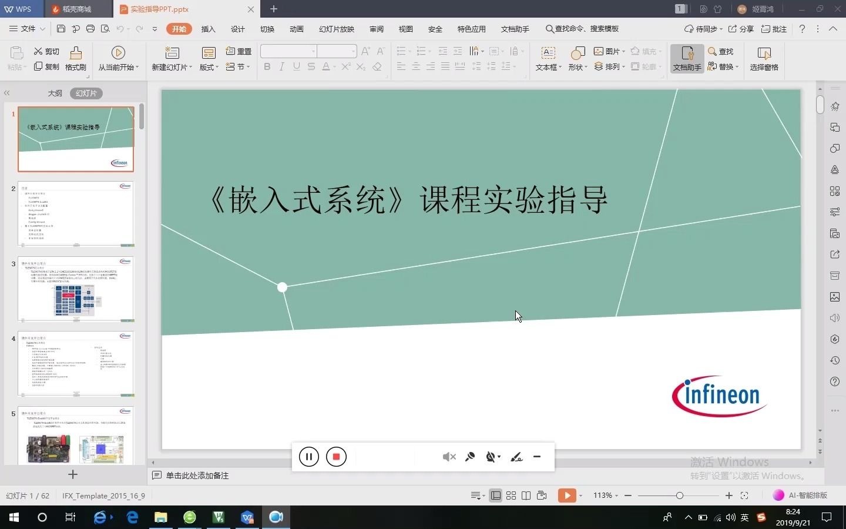The image size is (846, 529).
Task: Select the Format Painter (格式刷) tool
Action: (x=76, y=59)
